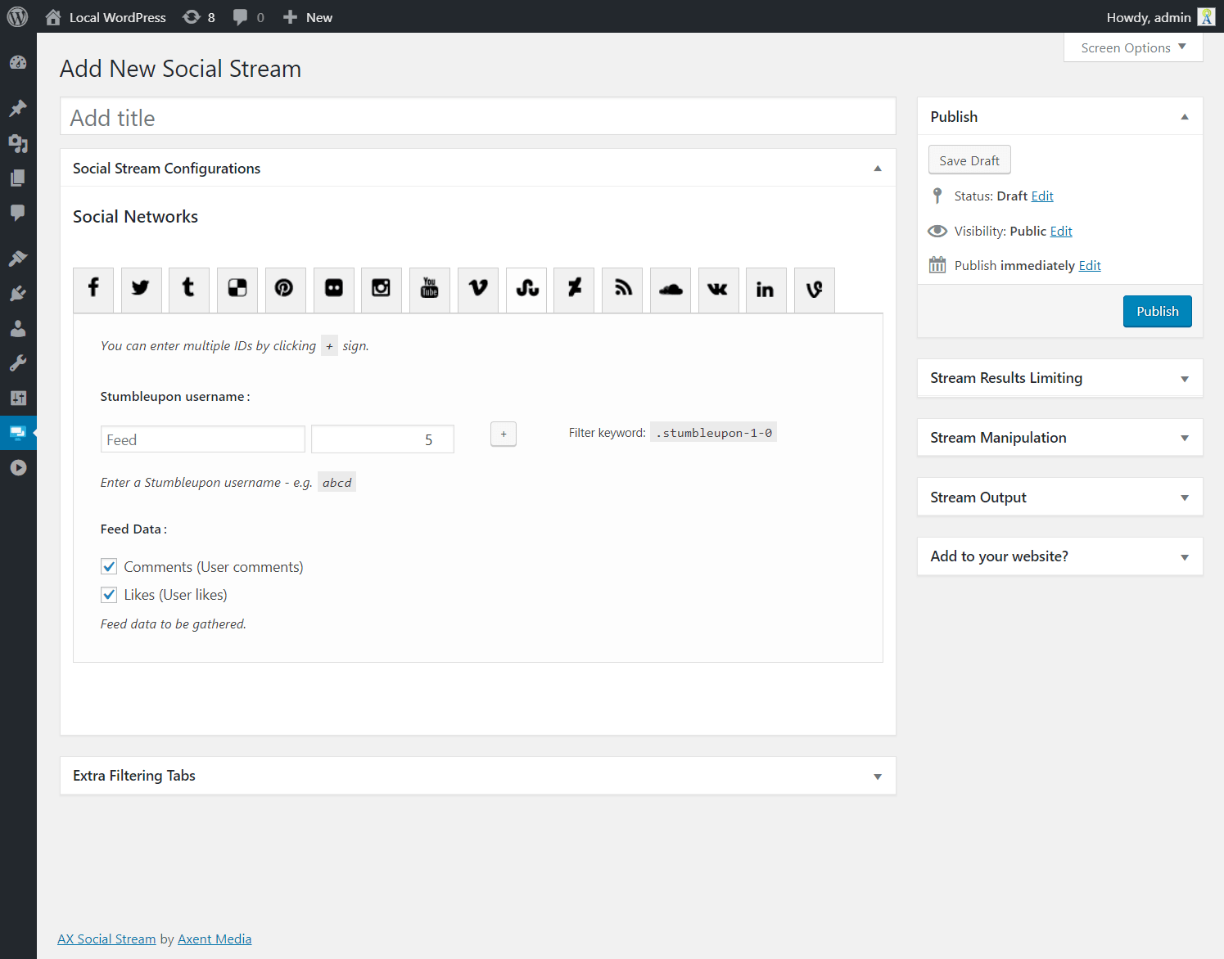Open the Screen Options dropdown
The height and width of the screenshot is (959, 1224).
point(1132,47)
